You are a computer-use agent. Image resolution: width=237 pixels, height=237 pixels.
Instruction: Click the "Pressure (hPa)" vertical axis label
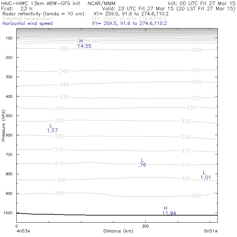click(x=3, y=126)
